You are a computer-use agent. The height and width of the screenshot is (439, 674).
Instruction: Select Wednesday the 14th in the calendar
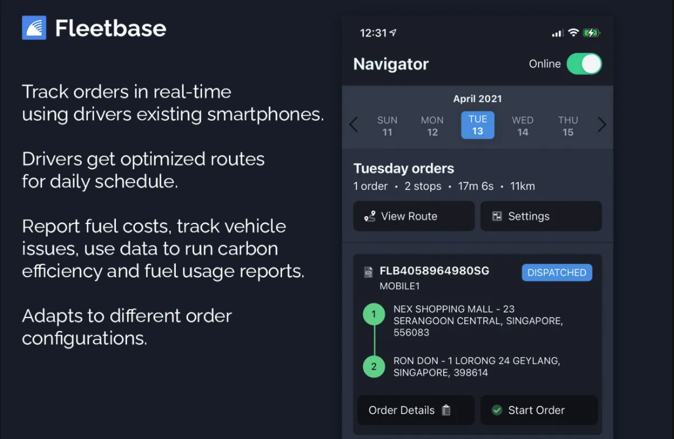click(523, 125)
